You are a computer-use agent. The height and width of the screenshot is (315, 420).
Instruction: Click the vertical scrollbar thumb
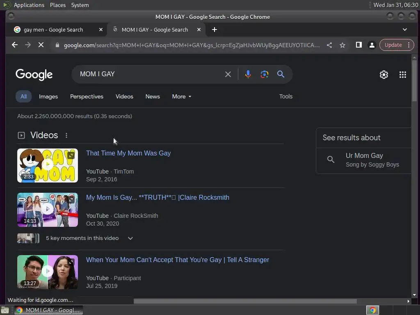pos(414,81)
